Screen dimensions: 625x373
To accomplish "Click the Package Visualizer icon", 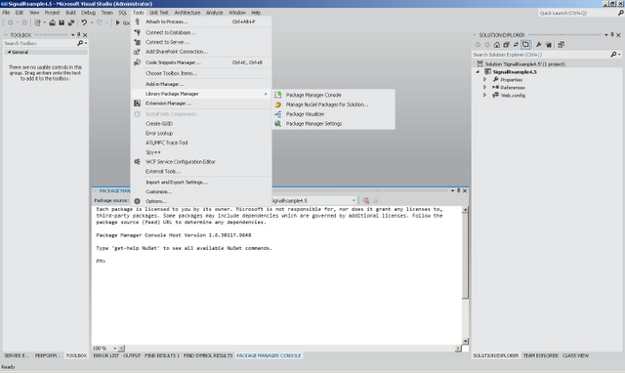I will pyautogui.click(x=277, y=114).
